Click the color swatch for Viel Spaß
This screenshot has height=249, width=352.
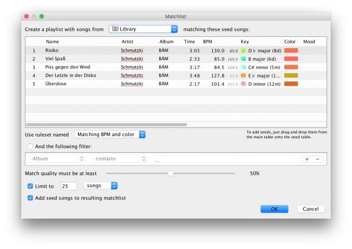291,59
